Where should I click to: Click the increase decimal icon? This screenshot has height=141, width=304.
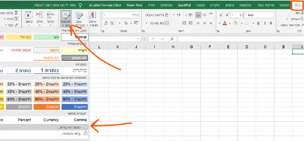point(112,23)
